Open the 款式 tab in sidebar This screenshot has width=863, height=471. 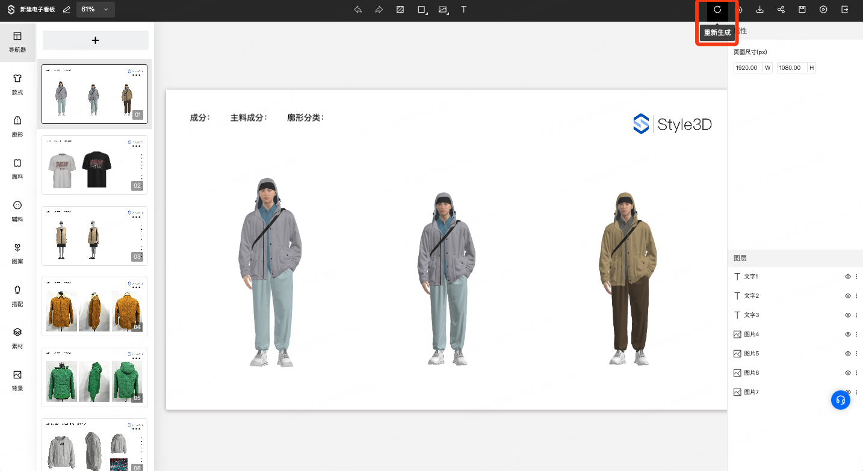(17, 84)
